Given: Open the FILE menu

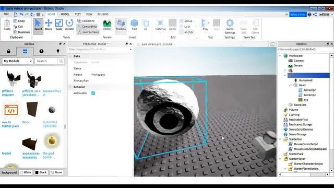Looking at the screenshot, I should coord(6,14).
